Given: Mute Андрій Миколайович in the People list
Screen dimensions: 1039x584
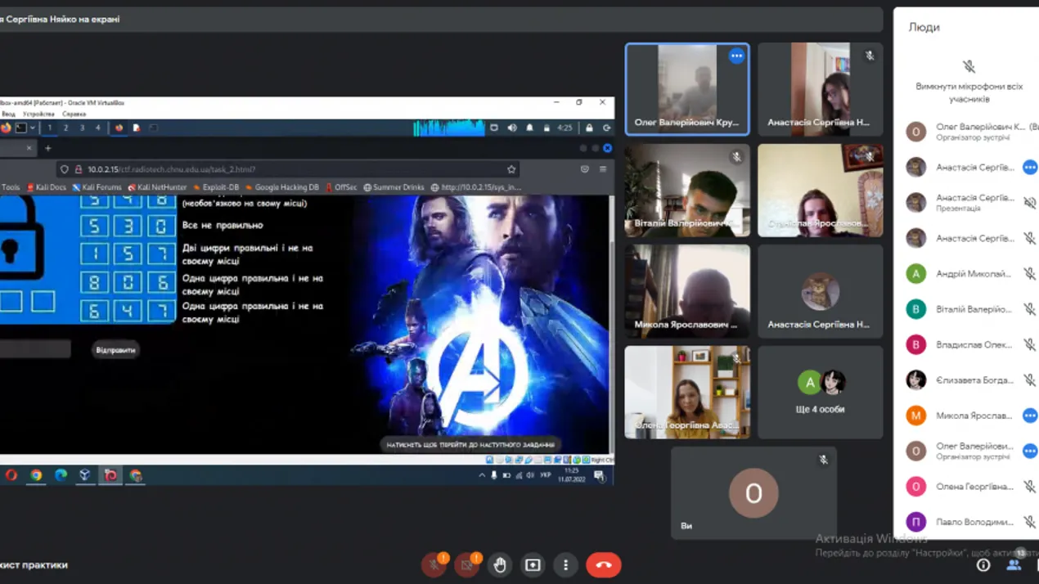Looking at the screenshot, I should (x=1030, y=274).
